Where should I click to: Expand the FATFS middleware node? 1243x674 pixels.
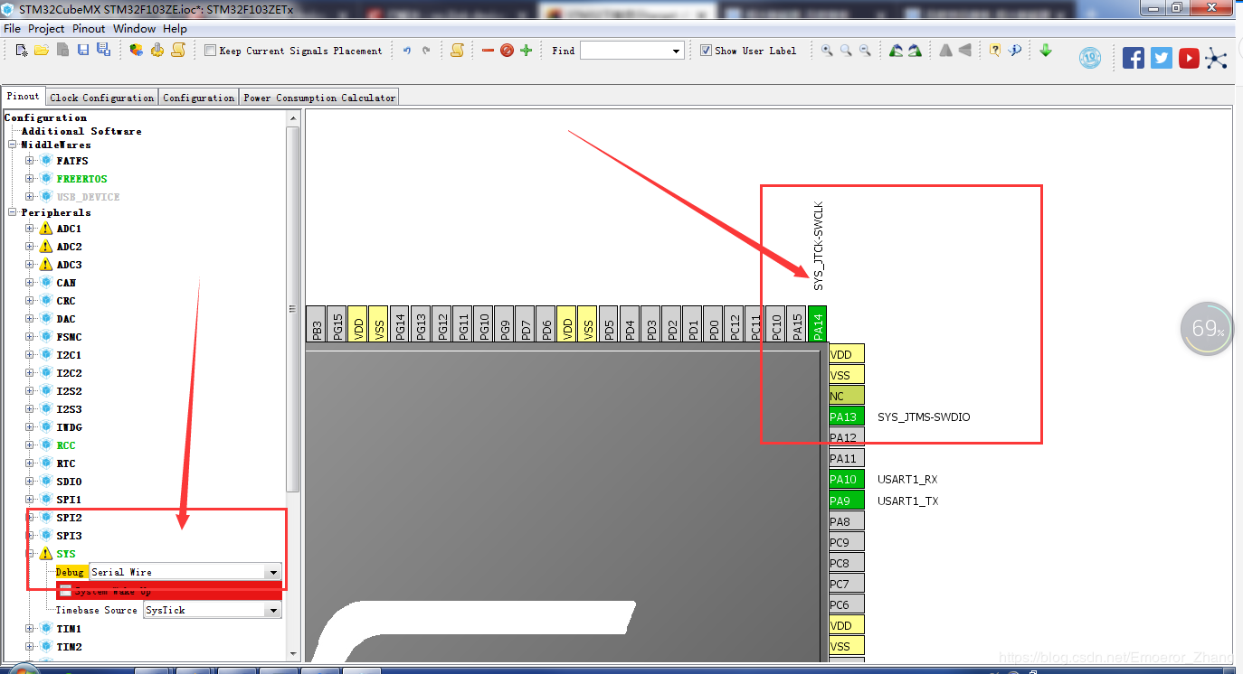(30, 161)
